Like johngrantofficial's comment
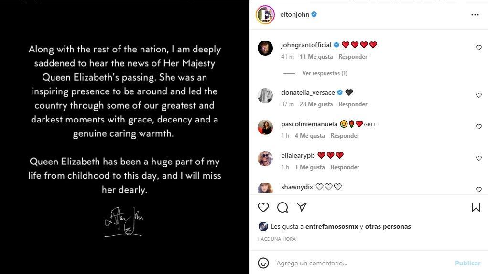This screenshot has height=274, width=488. click(x=478, y=48)
